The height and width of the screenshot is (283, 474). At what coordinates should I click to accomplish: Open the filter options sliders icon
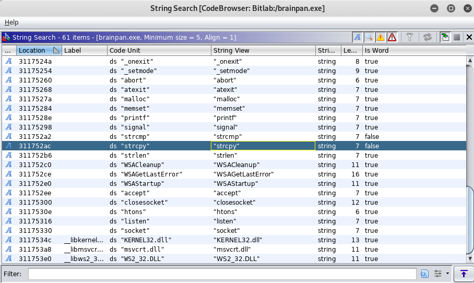437,274
